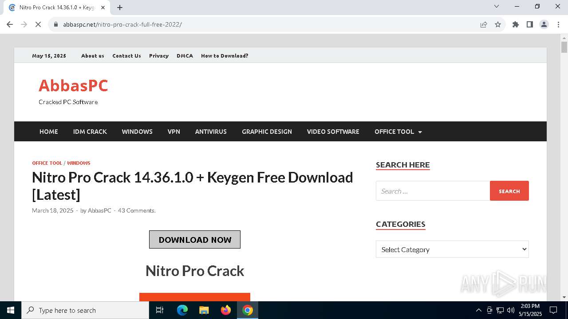Go back to the previous page
Screen dimensions: 568x319
(10, 24)
